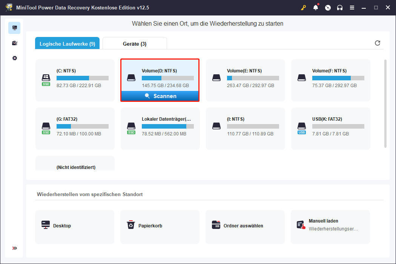Open settings gear in sidebar

coord(15,58)
